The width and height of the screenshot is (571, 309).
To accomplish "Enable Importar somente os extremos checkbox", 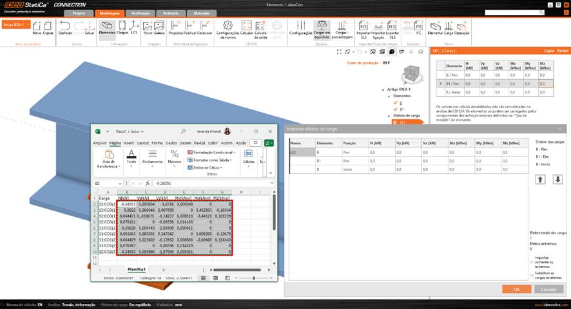I will [x=532, y=262].
